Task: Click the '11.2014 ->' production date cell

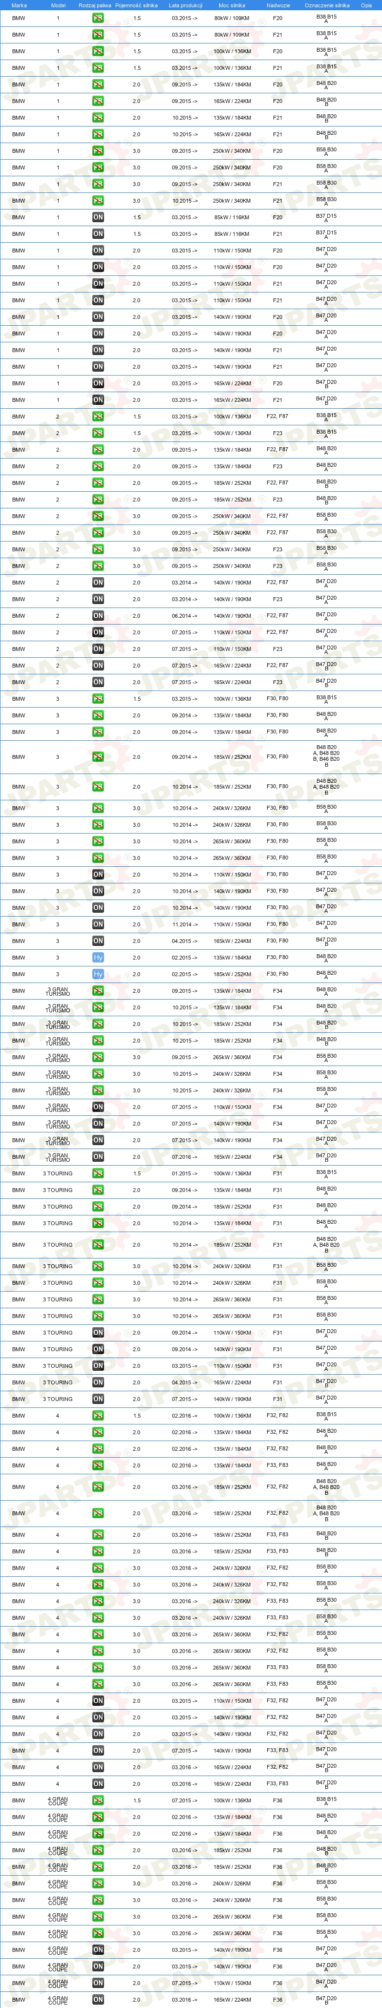Action: pos(185,924)
